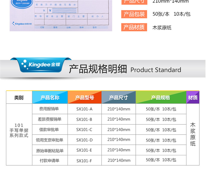206x179 pixels.
Task: Click model number SX101-B
Action: (x=84, y=119)
